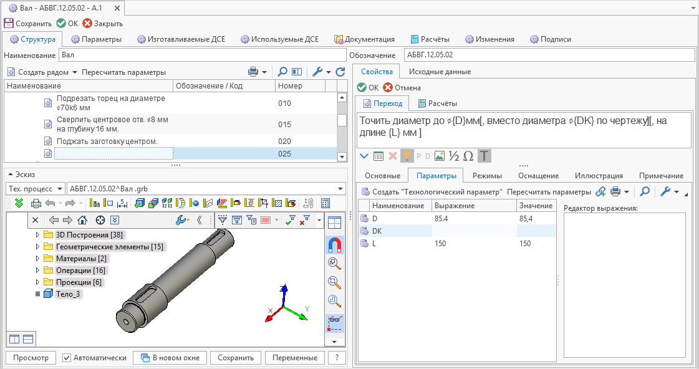
Task: Click the filter with red cross icon
Action: tap(305, 219)
